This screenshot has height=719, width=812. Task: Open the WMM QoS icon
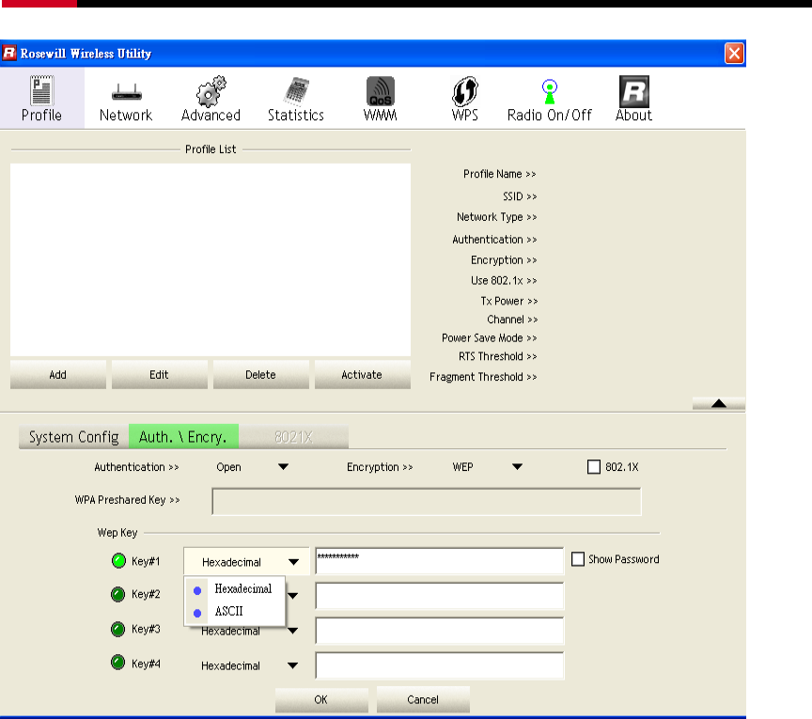tap(381, 91)
